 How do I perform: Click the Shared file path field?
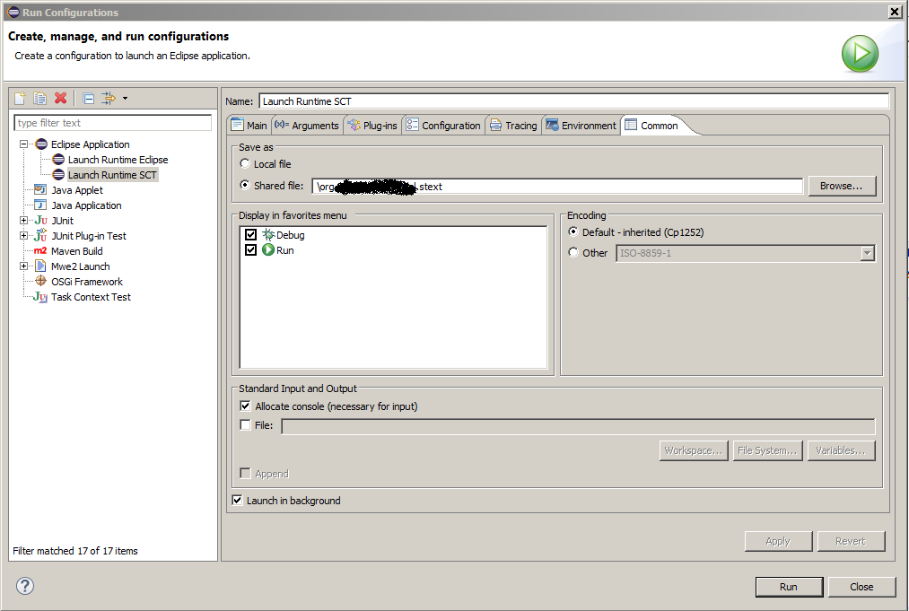coord(557,186)
